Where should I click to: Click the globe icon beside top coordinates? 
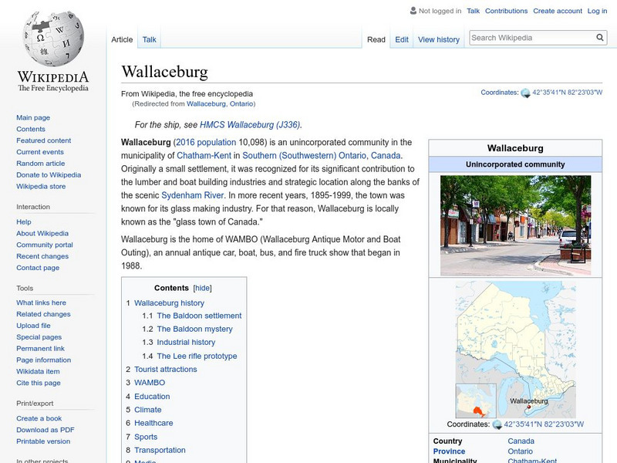[x=525, y=93]
